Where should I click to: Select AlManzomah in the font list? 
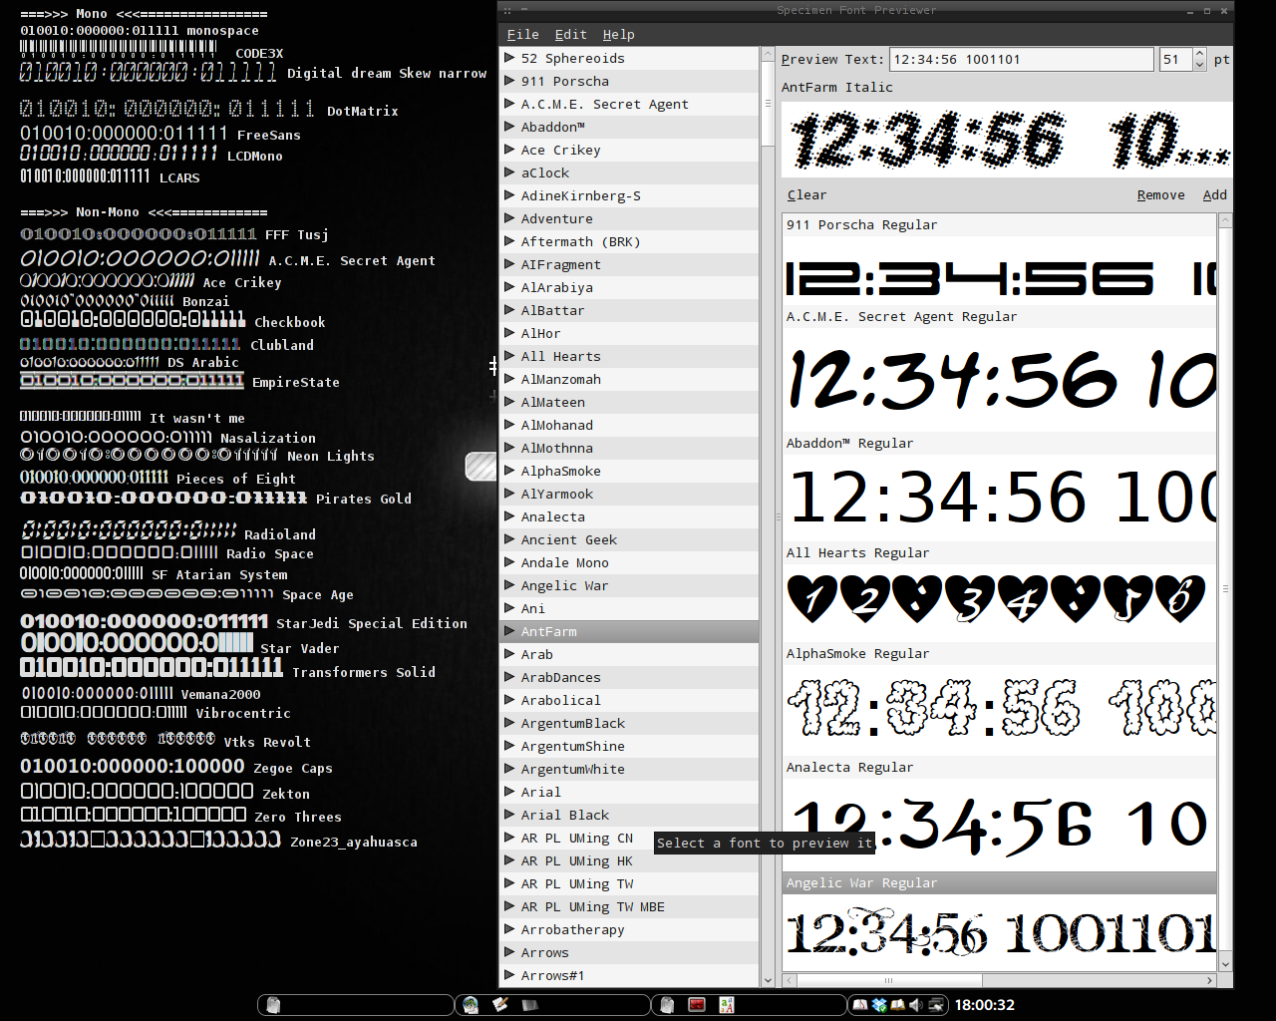click(x=629, y=379)
